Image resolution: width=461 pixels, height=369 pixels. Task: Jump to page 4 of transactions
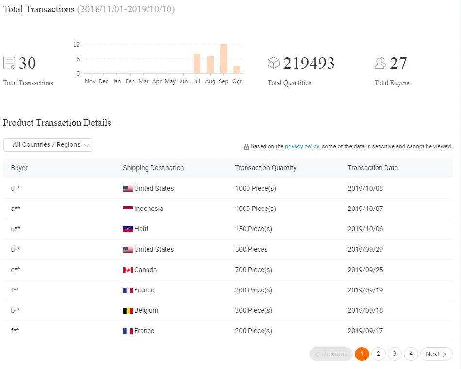411,354
